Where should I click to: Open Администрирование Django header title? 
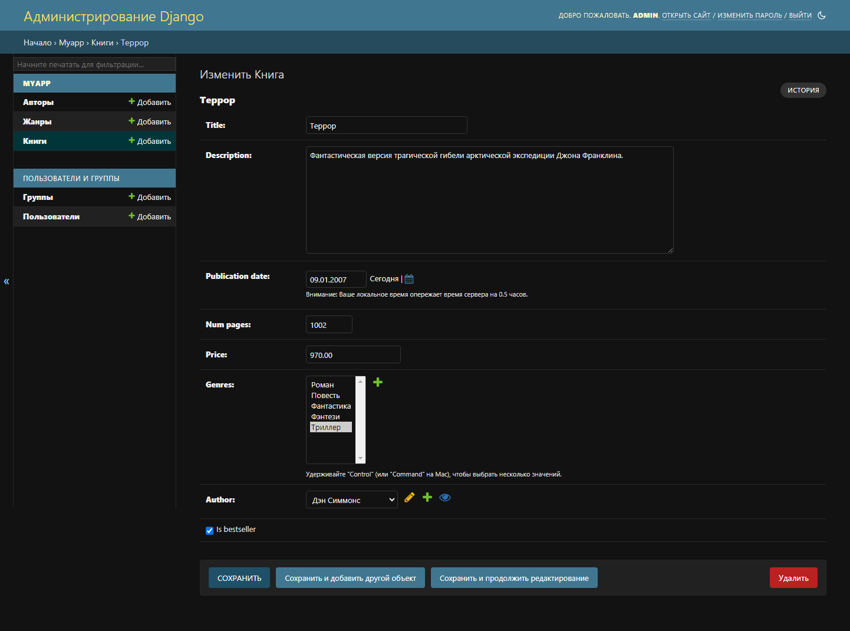click(114, 17)
